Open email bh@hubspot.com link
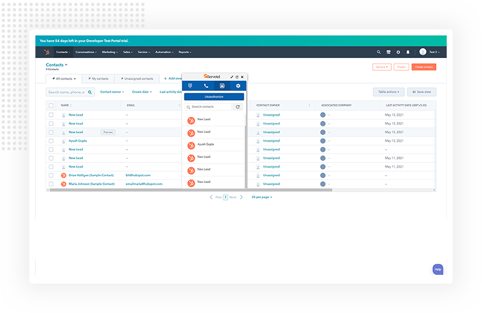 [x=138, y=176]
